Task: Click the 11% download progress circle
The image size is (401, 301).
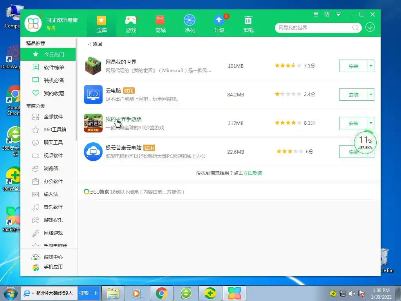Action: point(365,142)
